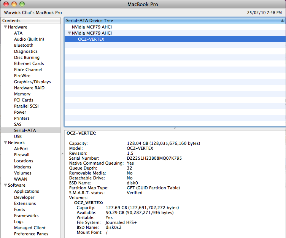Select Managed Client

coord(30,228)
